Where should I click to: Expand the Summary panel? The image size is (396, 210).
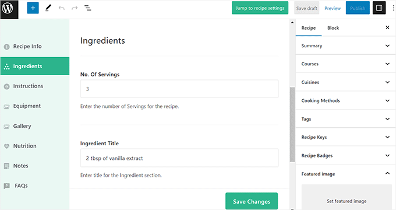coord(345,46)
